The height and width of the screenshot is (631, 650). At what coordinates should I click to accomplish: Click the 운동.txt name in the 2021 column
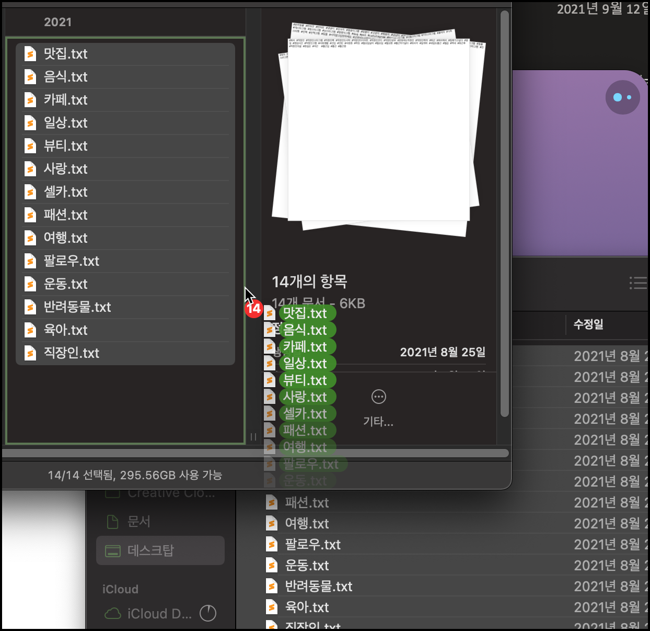[x=65, y=284]
